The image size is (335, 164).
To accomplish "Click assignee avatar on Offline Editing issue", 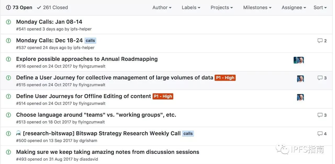I will (300, 97).
